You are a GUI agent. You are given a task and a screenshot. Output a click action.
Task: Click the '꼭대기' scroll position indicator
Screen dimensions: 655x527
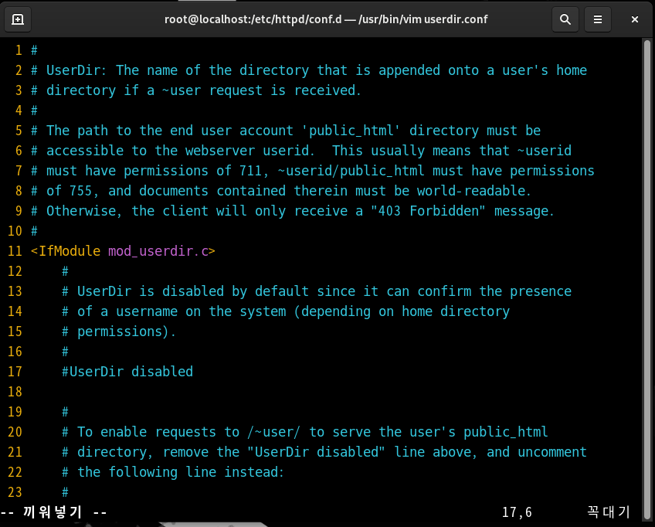[x=608, y=512]
